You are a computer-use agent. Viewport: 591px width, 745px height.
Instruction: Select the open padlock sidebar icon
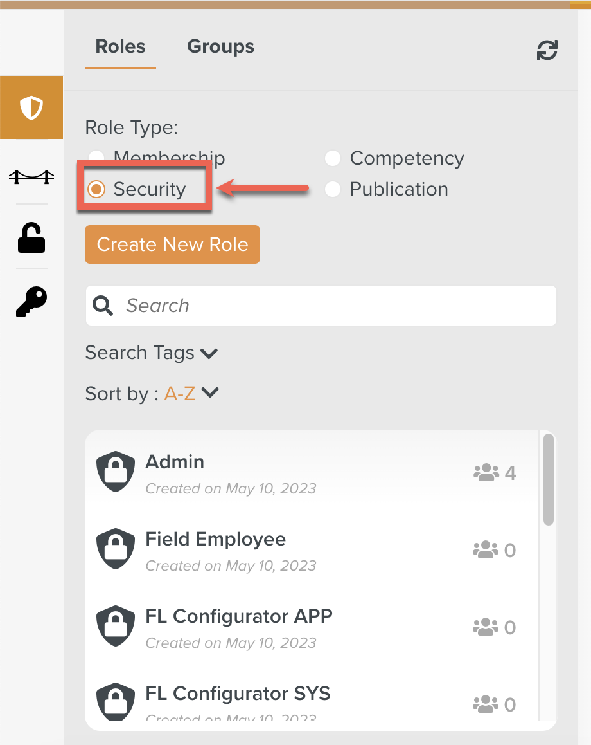tap(31, 237)
